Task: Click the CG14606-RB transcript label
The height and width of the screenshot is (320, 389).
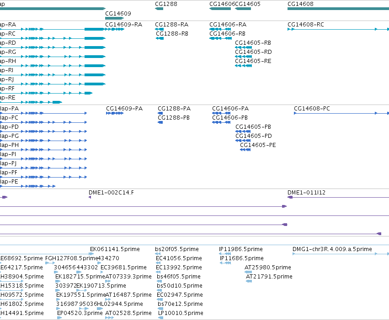Action: tap(227, 34)
